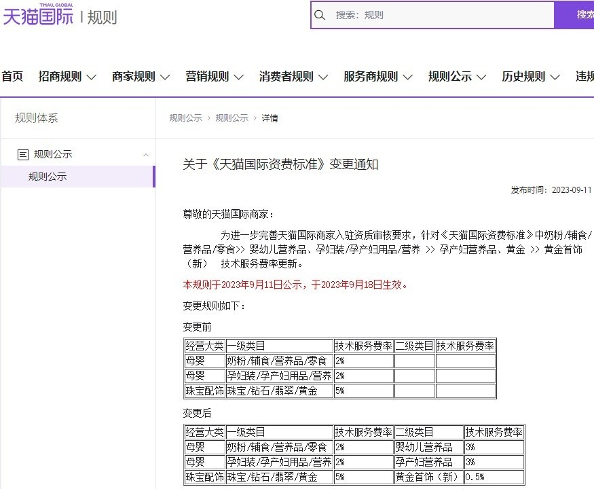594x489 pixels.
Task: Open the 消费者规则 menu
Action: coord(286,77)
